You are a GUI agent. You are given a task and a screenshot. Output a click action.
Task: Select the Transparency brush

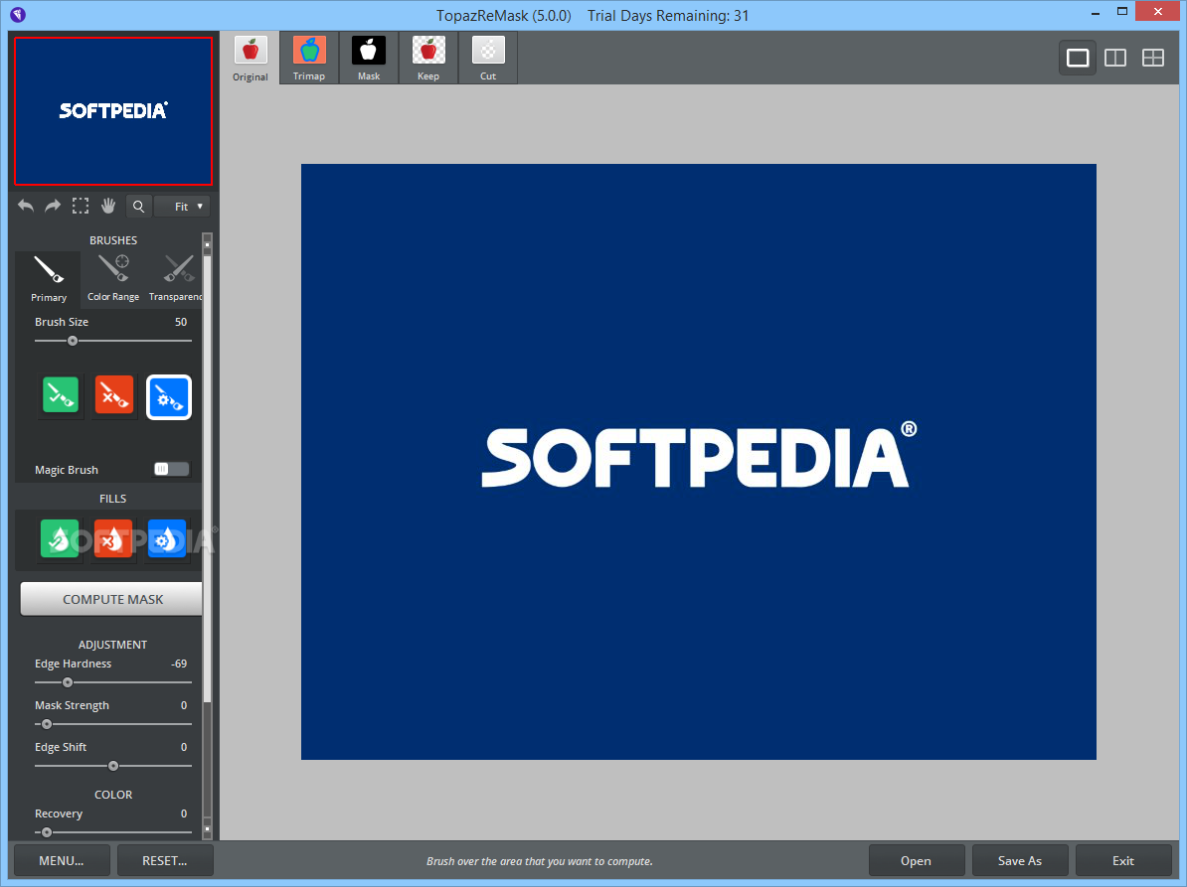175,278
